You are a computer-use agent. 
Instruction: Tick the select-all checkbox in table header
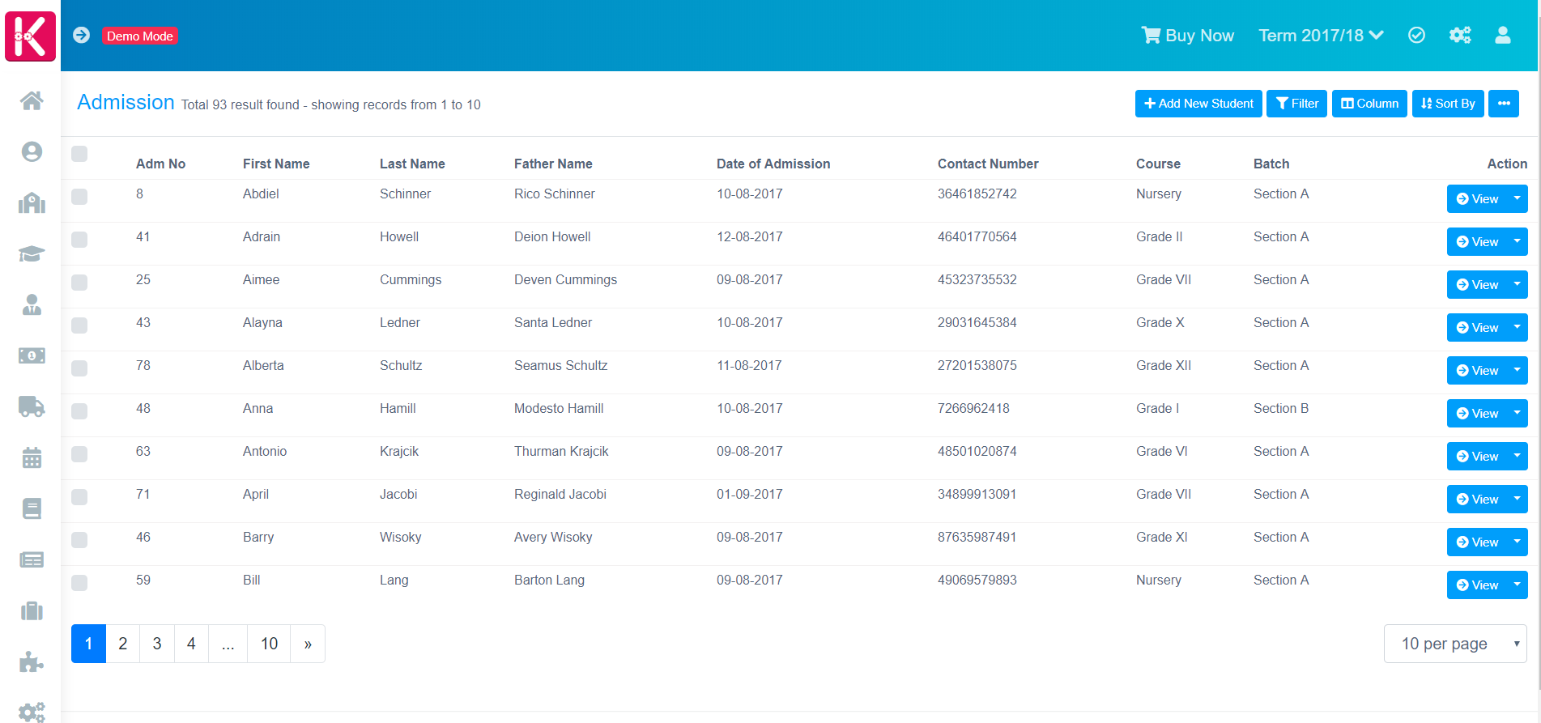tap(79, 155)
